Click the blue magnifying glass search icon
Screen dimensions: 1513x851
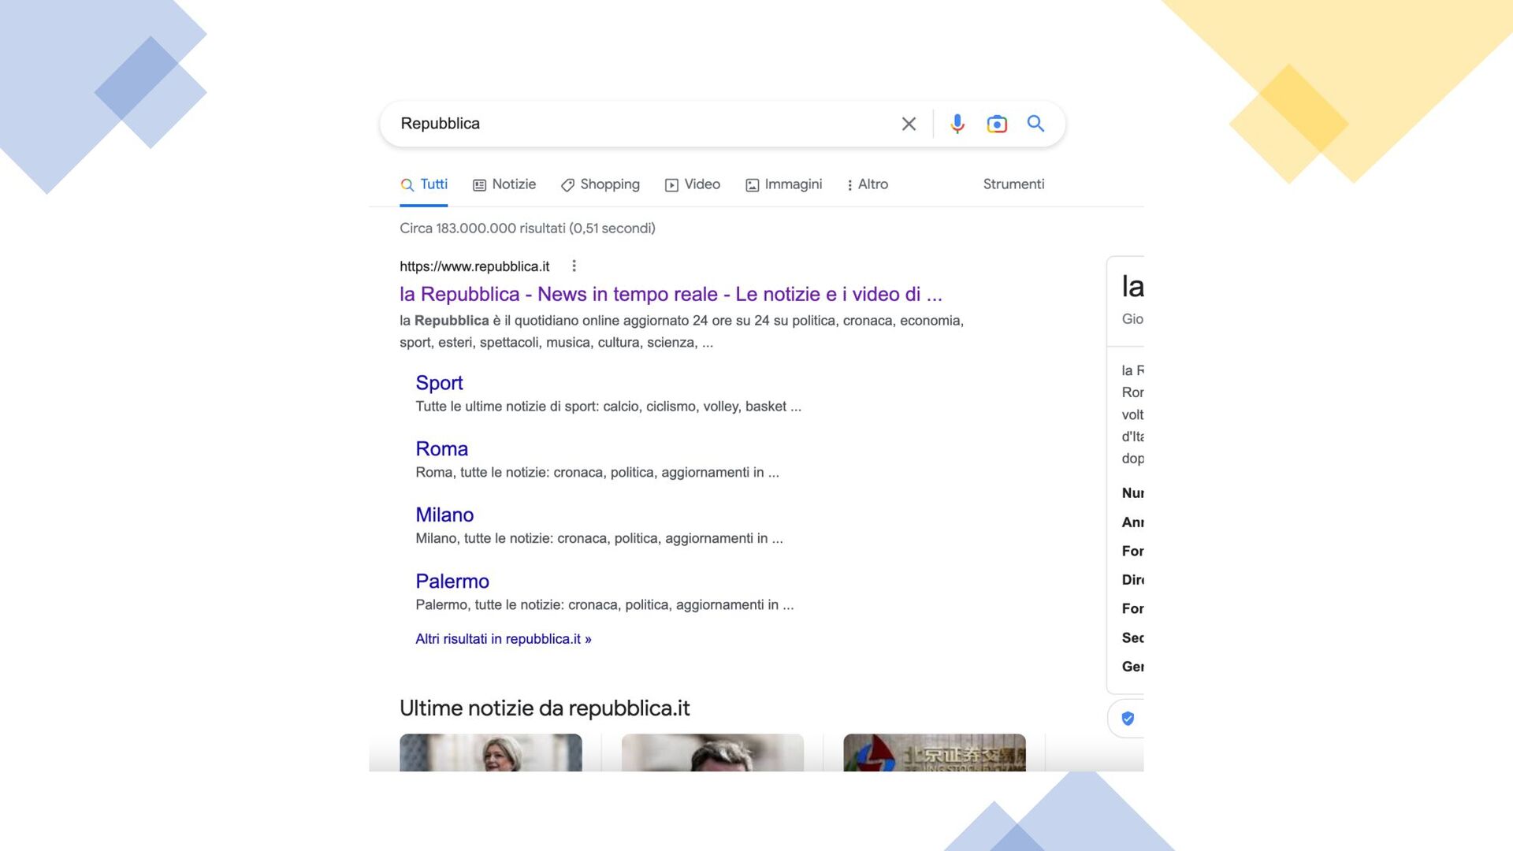tap(1035, 124)
